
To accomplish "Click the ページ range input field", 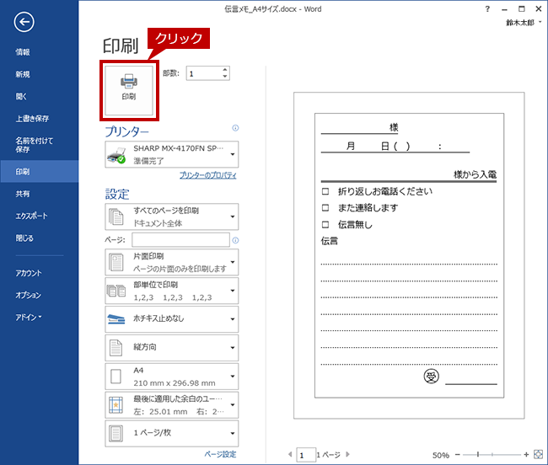I will tap(180, 240).
